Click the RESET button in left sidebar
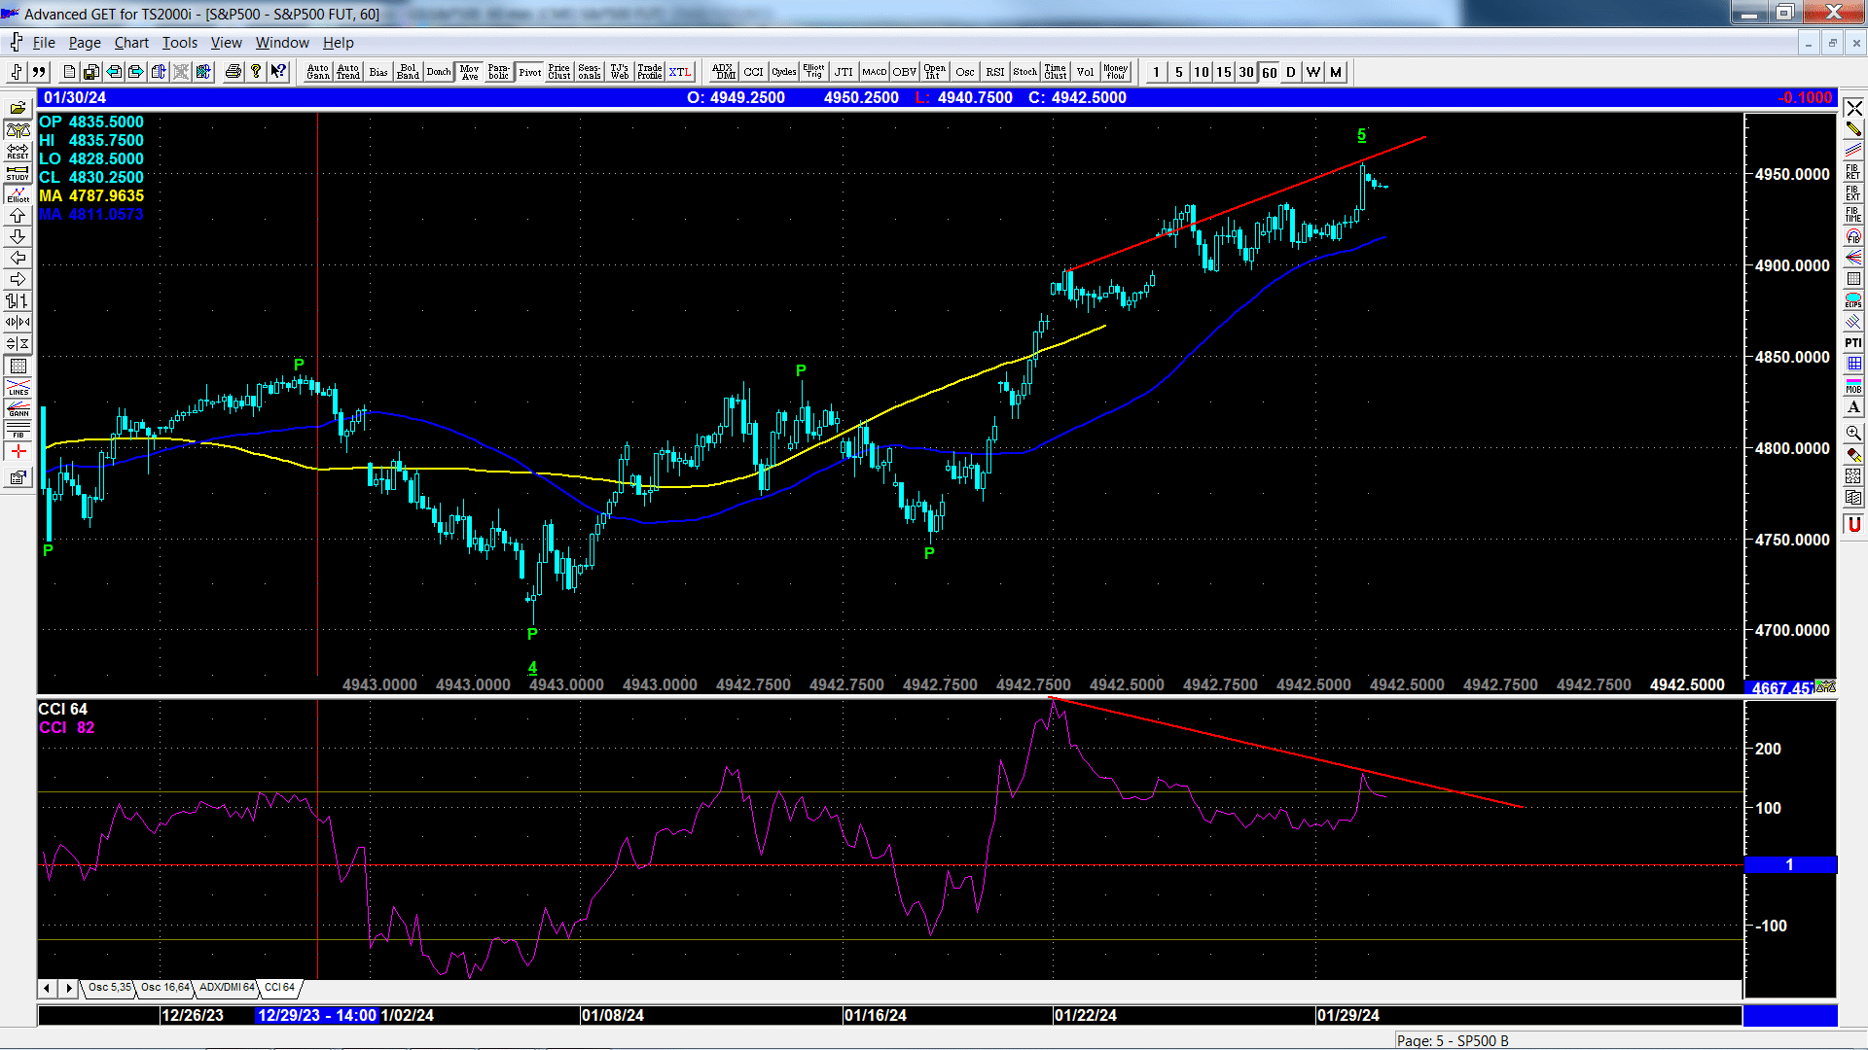 [x=18, y=151]
